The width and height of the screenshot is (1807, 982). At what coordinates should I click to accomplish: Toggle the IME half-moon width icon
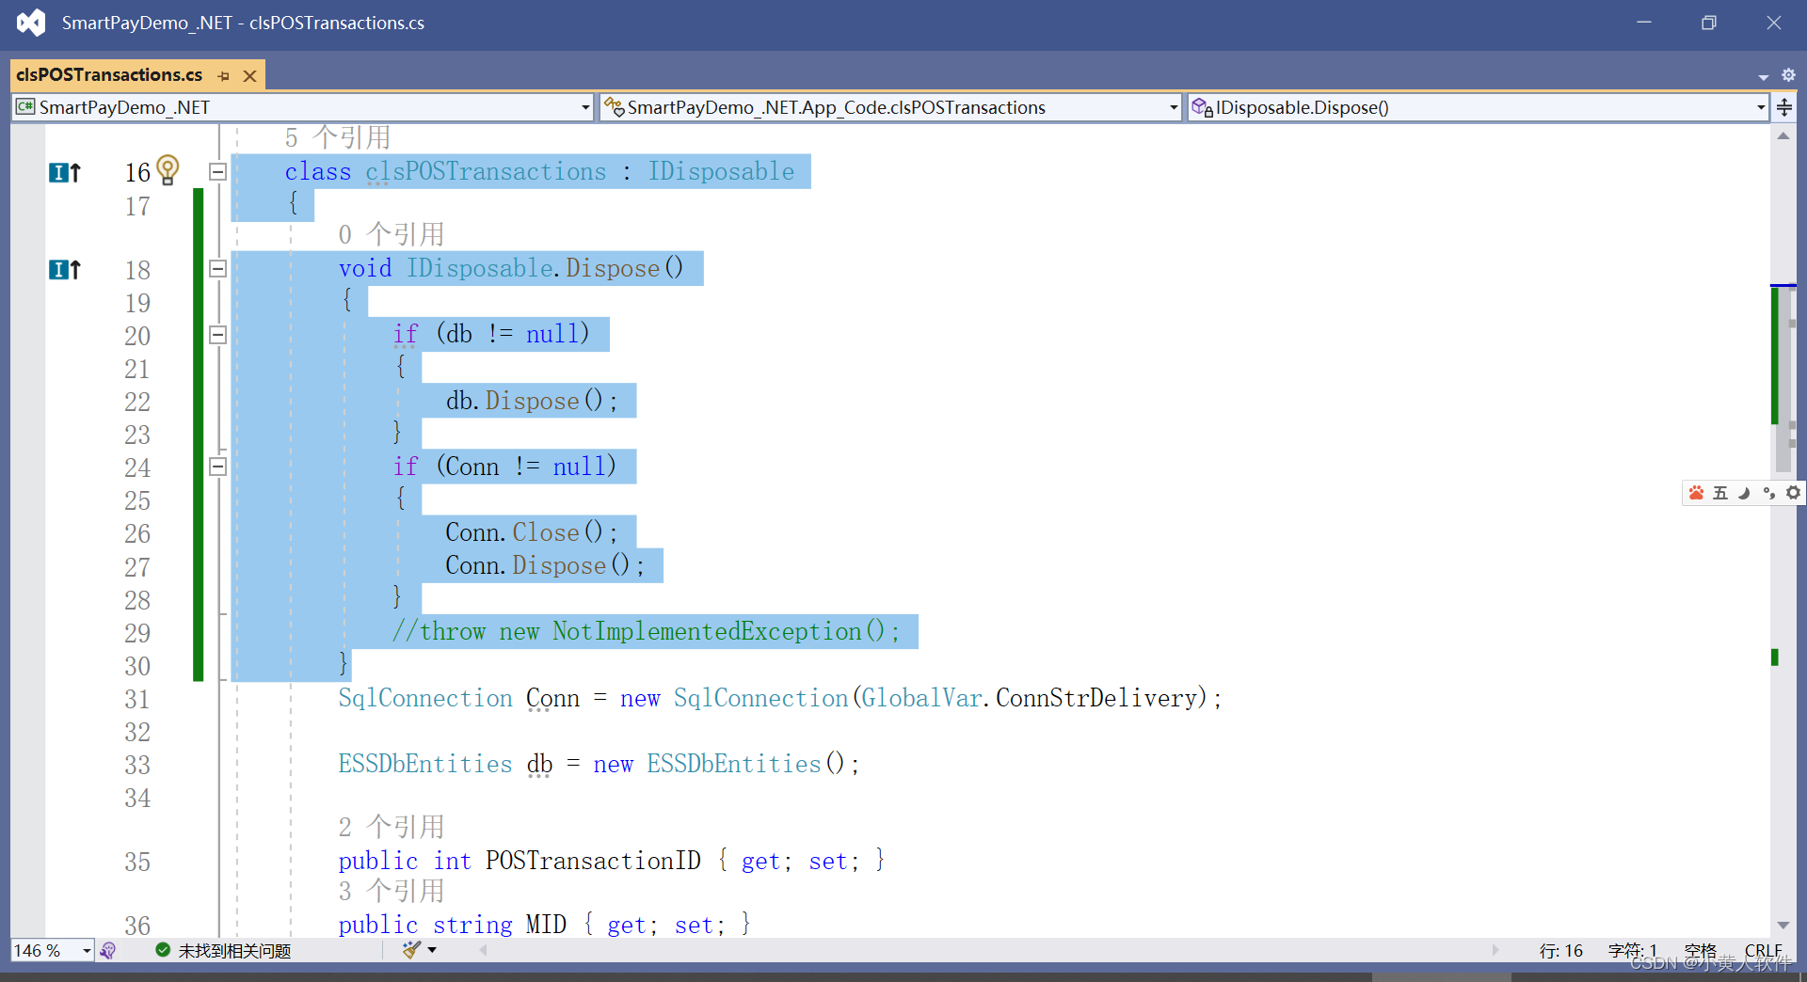point(1745,493)
